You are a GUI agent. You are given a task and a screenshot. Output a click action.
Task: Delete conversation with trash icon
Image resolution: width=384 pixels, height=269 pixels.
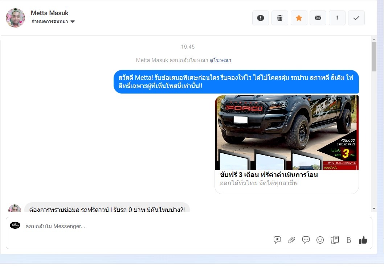(x=280, y=18)
